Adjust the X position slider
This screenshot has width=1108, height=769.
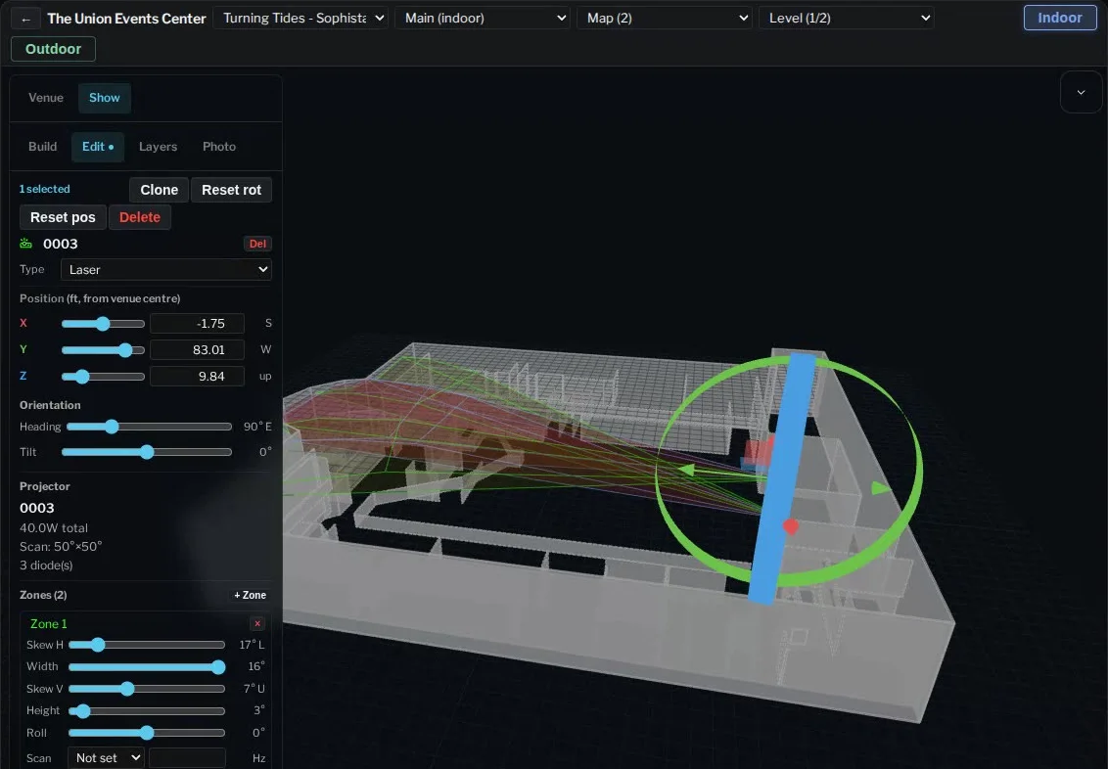click(103, 324)
